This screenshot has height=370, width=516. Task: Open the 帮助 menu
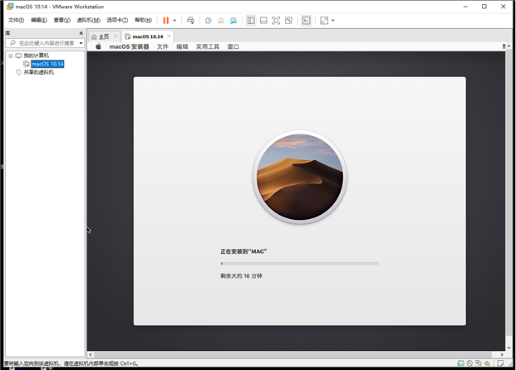(143, 21)
